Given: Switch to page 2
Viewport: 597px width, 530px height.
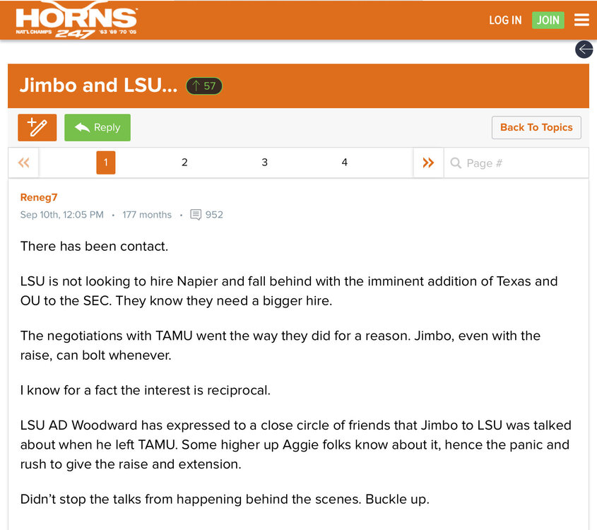Looking at the screenshot, I should tap(184, 163).
